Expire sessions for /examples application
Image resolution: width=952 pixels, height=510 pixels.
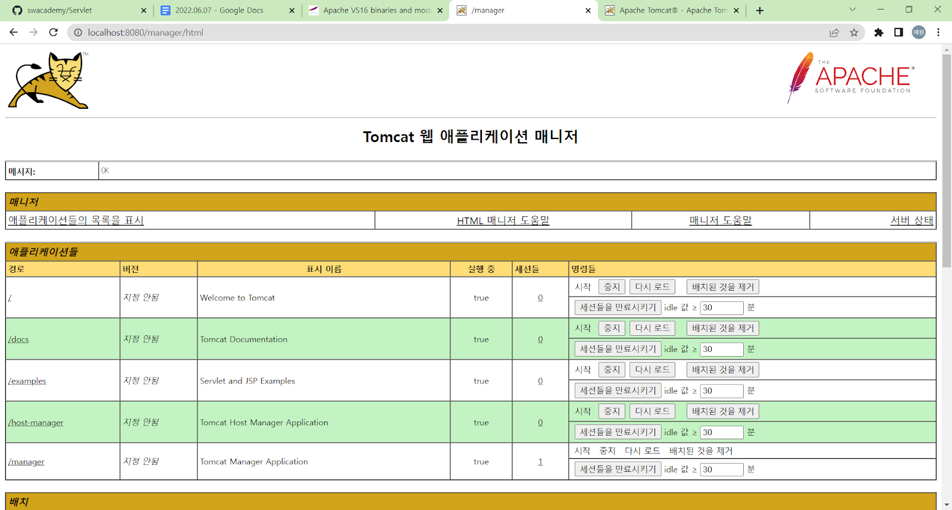point(618,391)
